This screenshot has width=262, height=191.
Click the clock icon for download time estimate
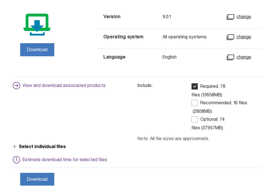[x=16, y=160]
